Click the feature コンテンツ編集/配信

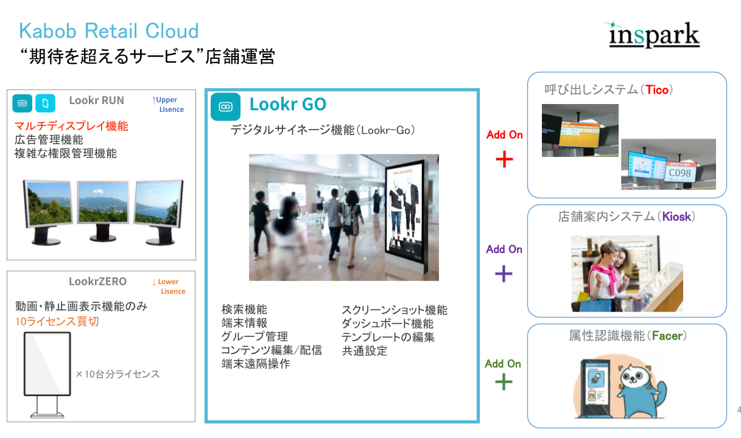point(272,350)
